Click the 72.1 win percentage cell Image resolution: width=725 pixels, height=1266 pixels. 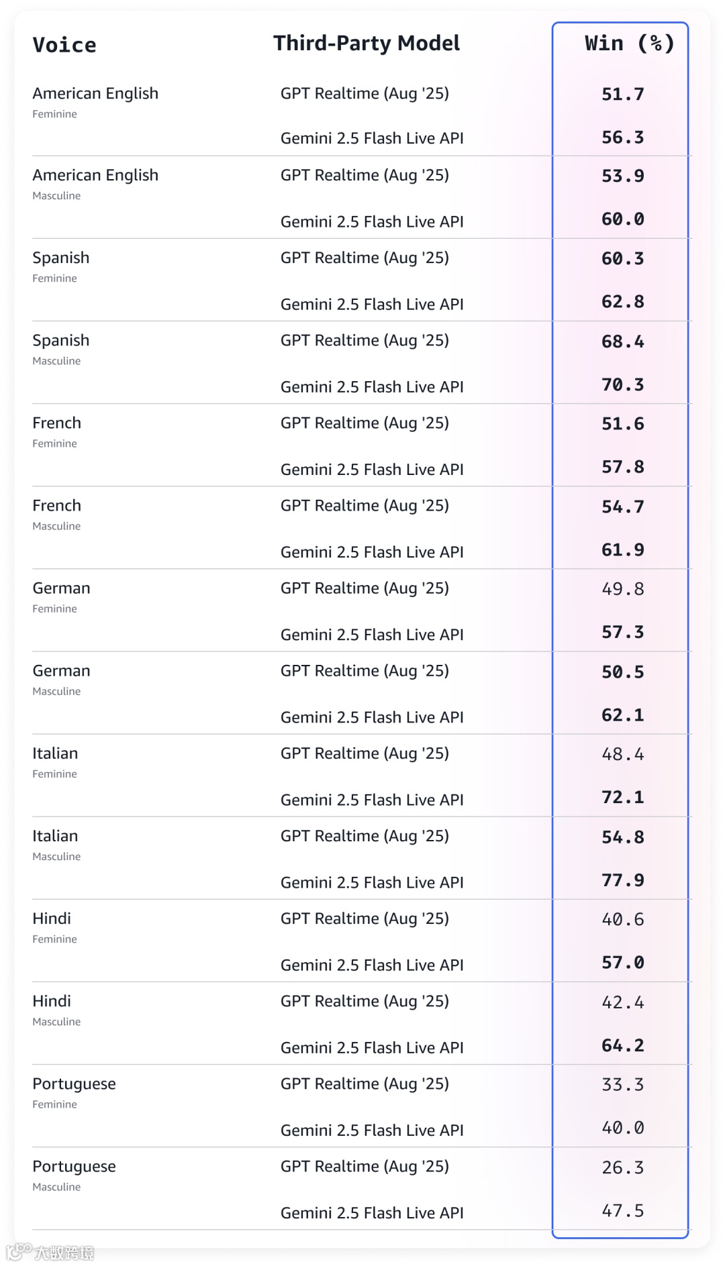click(622, 798)
